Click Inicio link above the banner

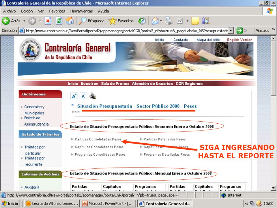160,40
